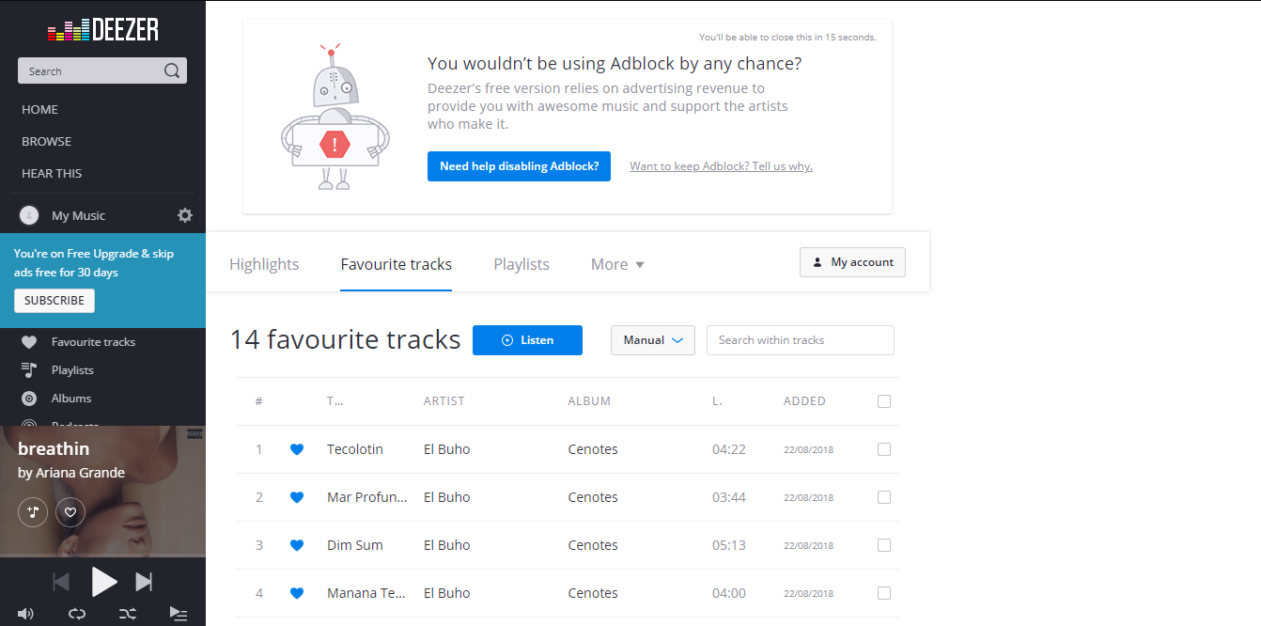Image resolution: width=1261 pixels, height=626 pixels.
Task: Switch to the Highlights tab
Action: click(264, 264)
